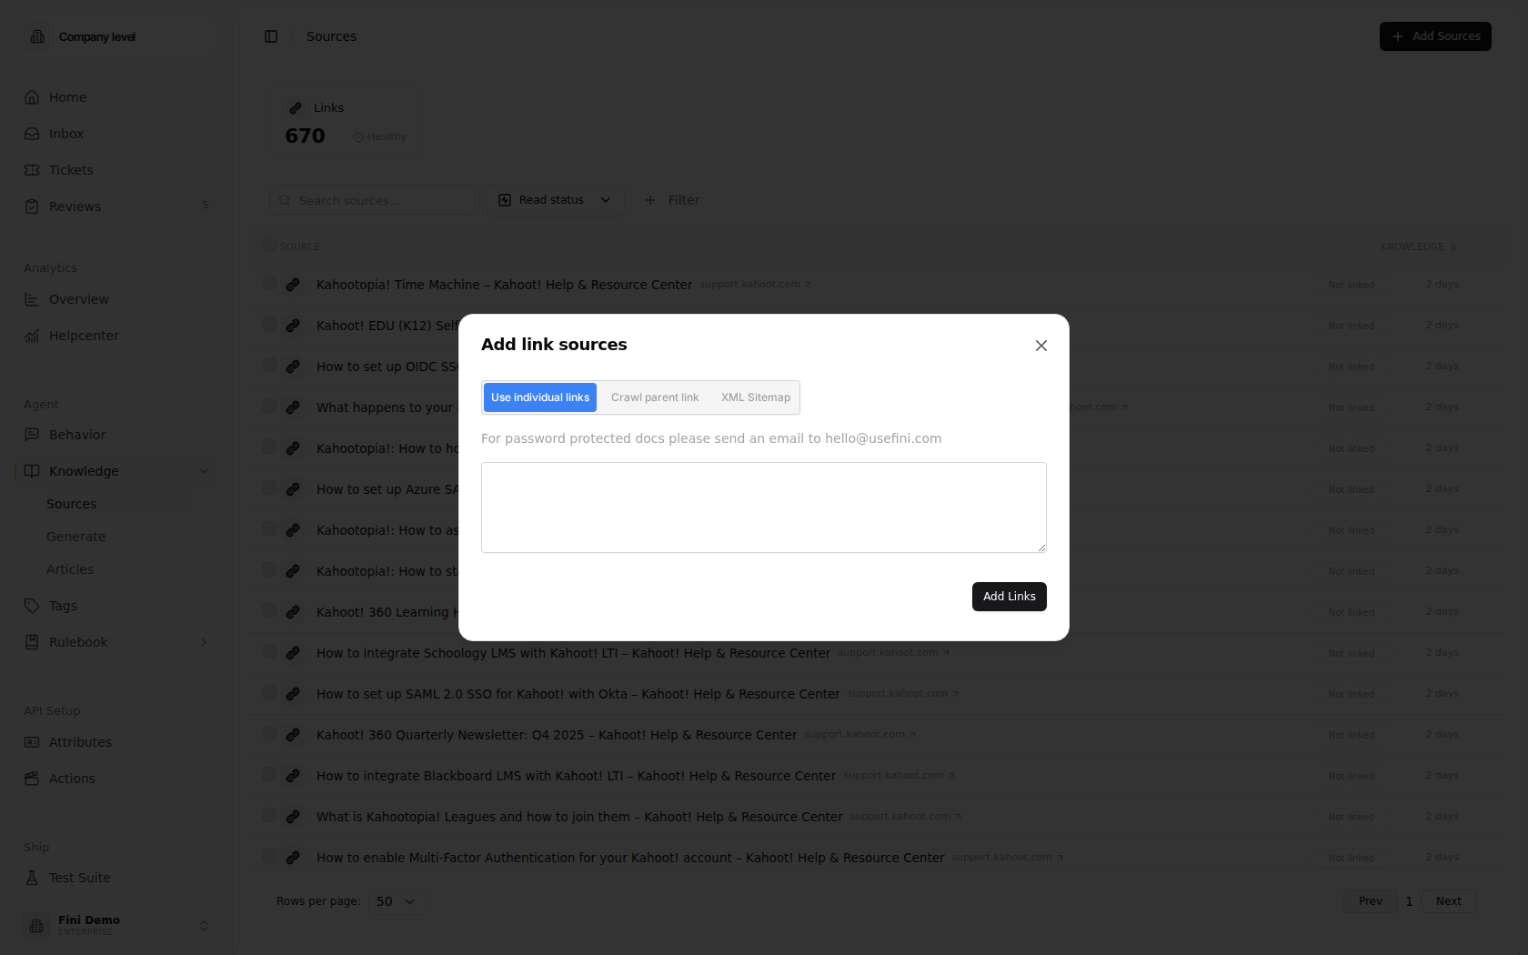Go to Prev page
The image size is (1528, 955).
coord(1371,901)
